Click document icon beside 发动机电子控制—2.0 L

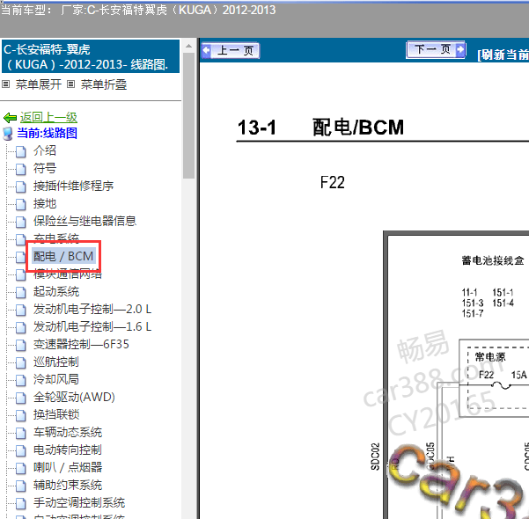pyautogui.click(x=21, y=310)
